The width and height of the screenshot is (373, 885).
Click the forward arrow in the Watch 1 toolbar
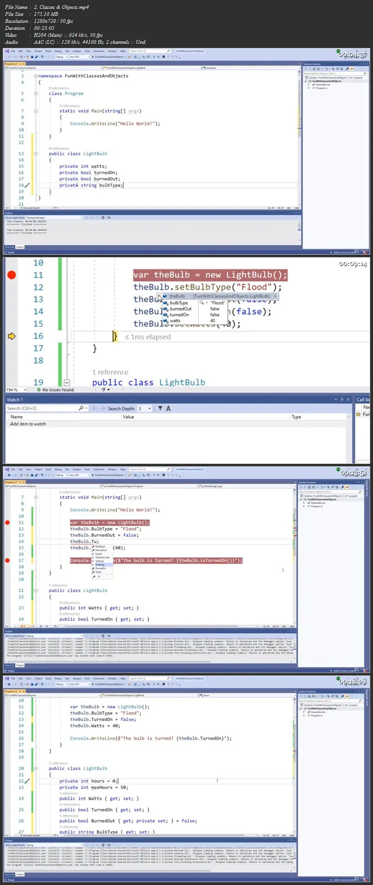[102, 408]
